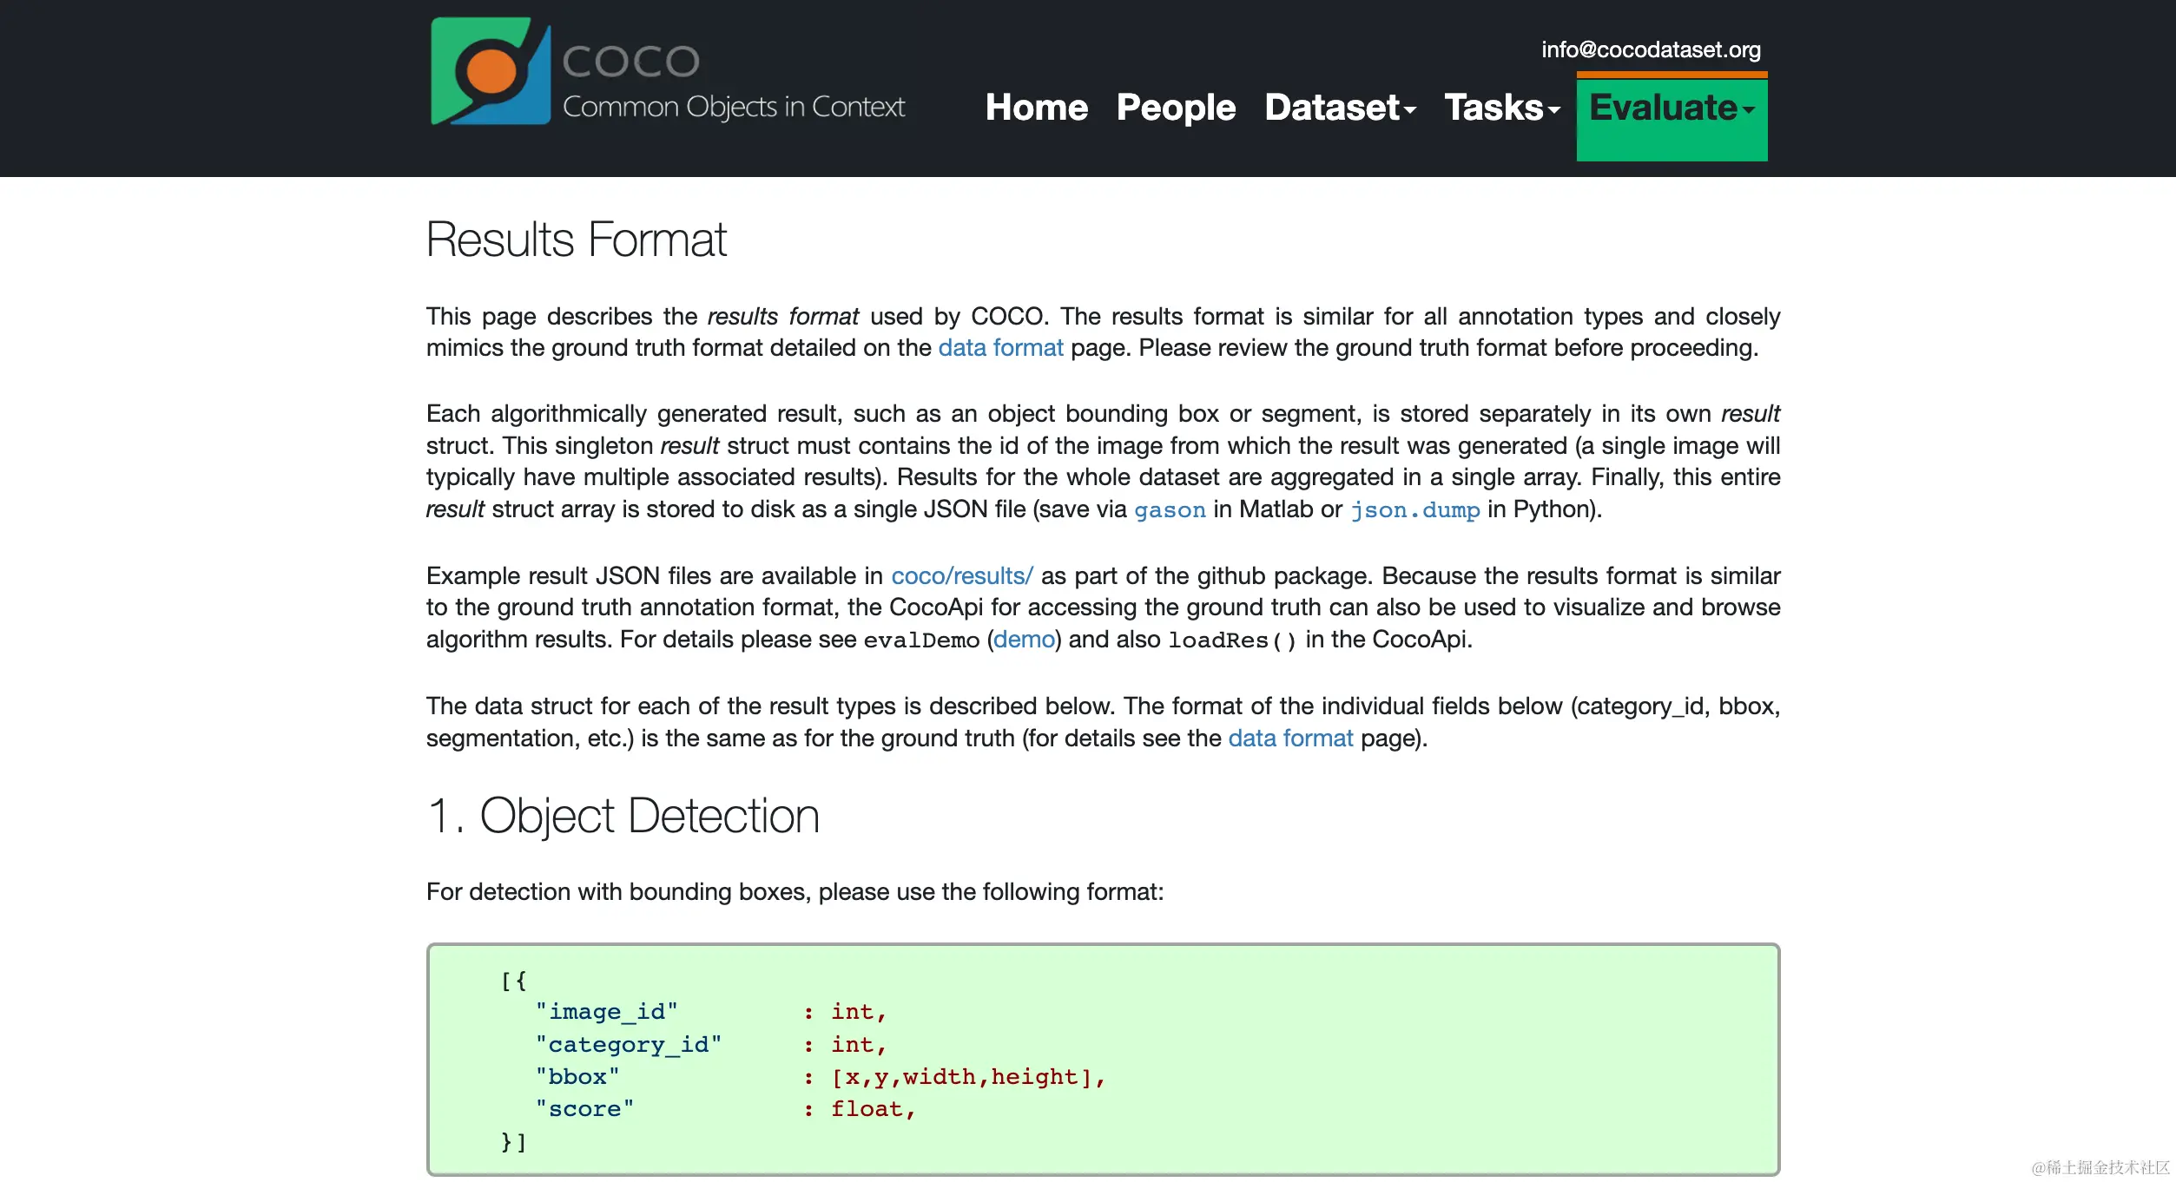Open the data format link in first paragraph
This screenshot has height=1182, width=2176.
point(1000,348)
